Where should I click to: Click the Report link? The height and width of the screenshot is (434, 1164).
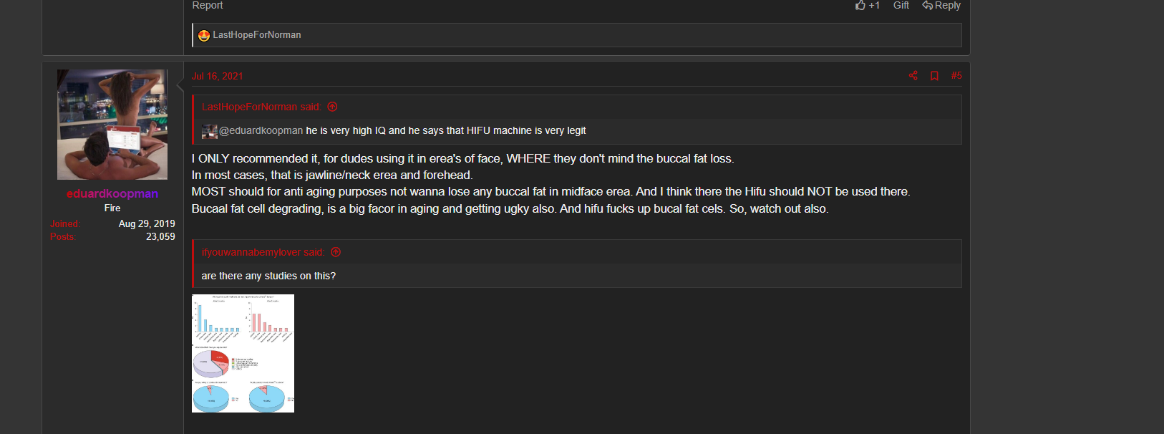(208, 5)
